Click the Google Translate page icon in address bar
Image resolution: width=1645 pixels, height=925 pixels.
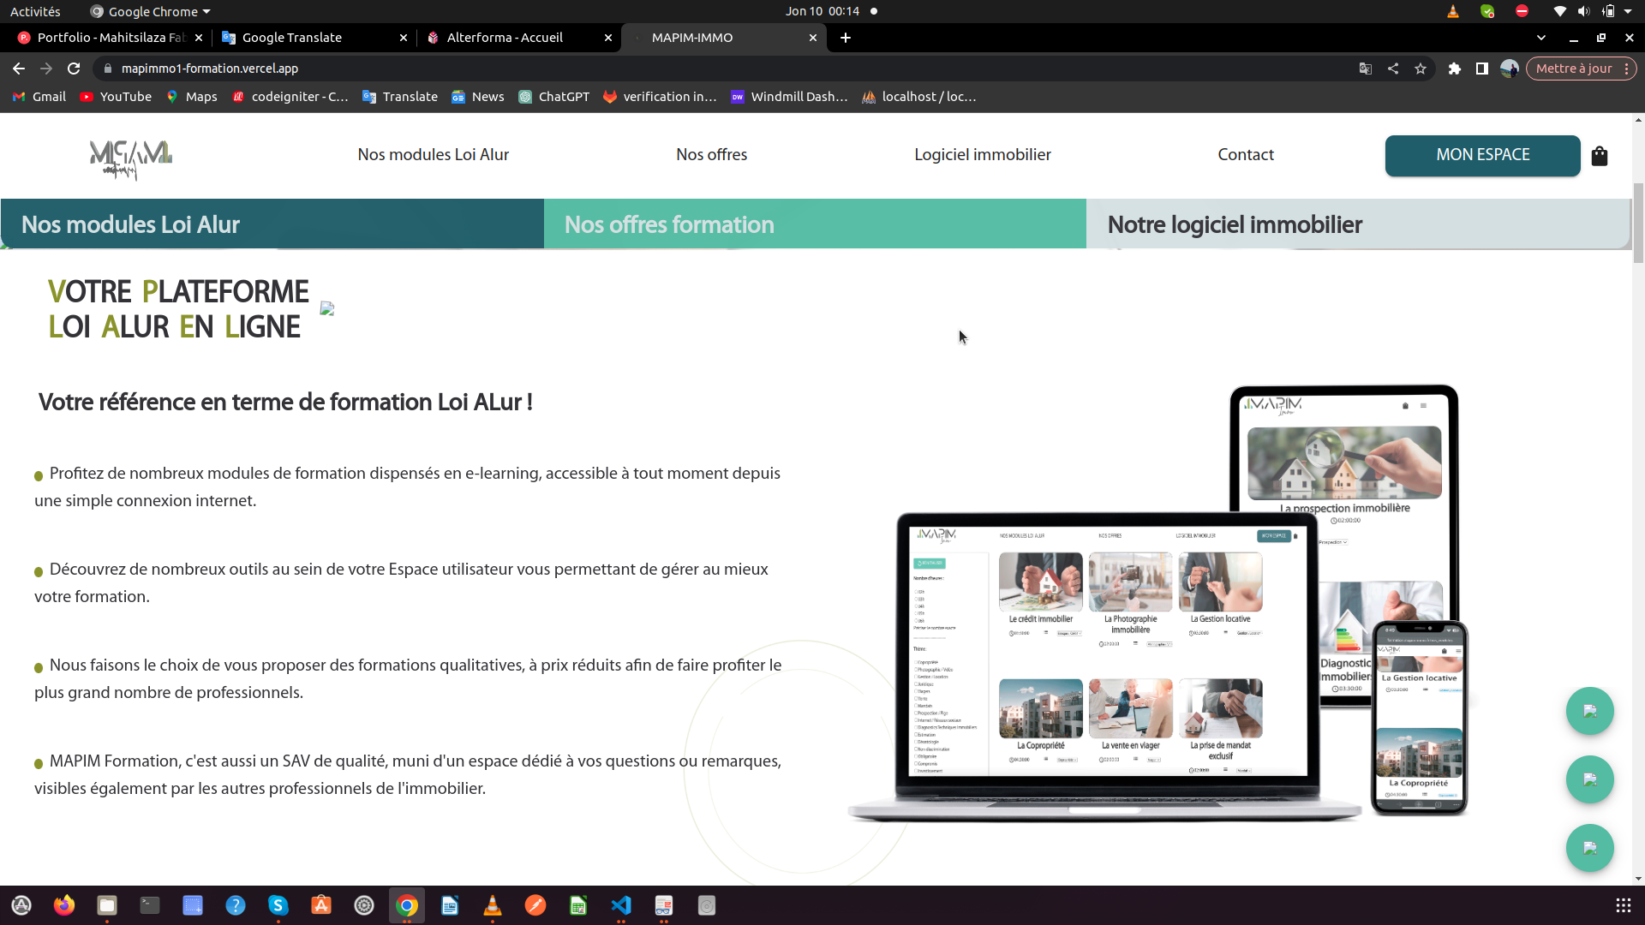click(1366, 69)
